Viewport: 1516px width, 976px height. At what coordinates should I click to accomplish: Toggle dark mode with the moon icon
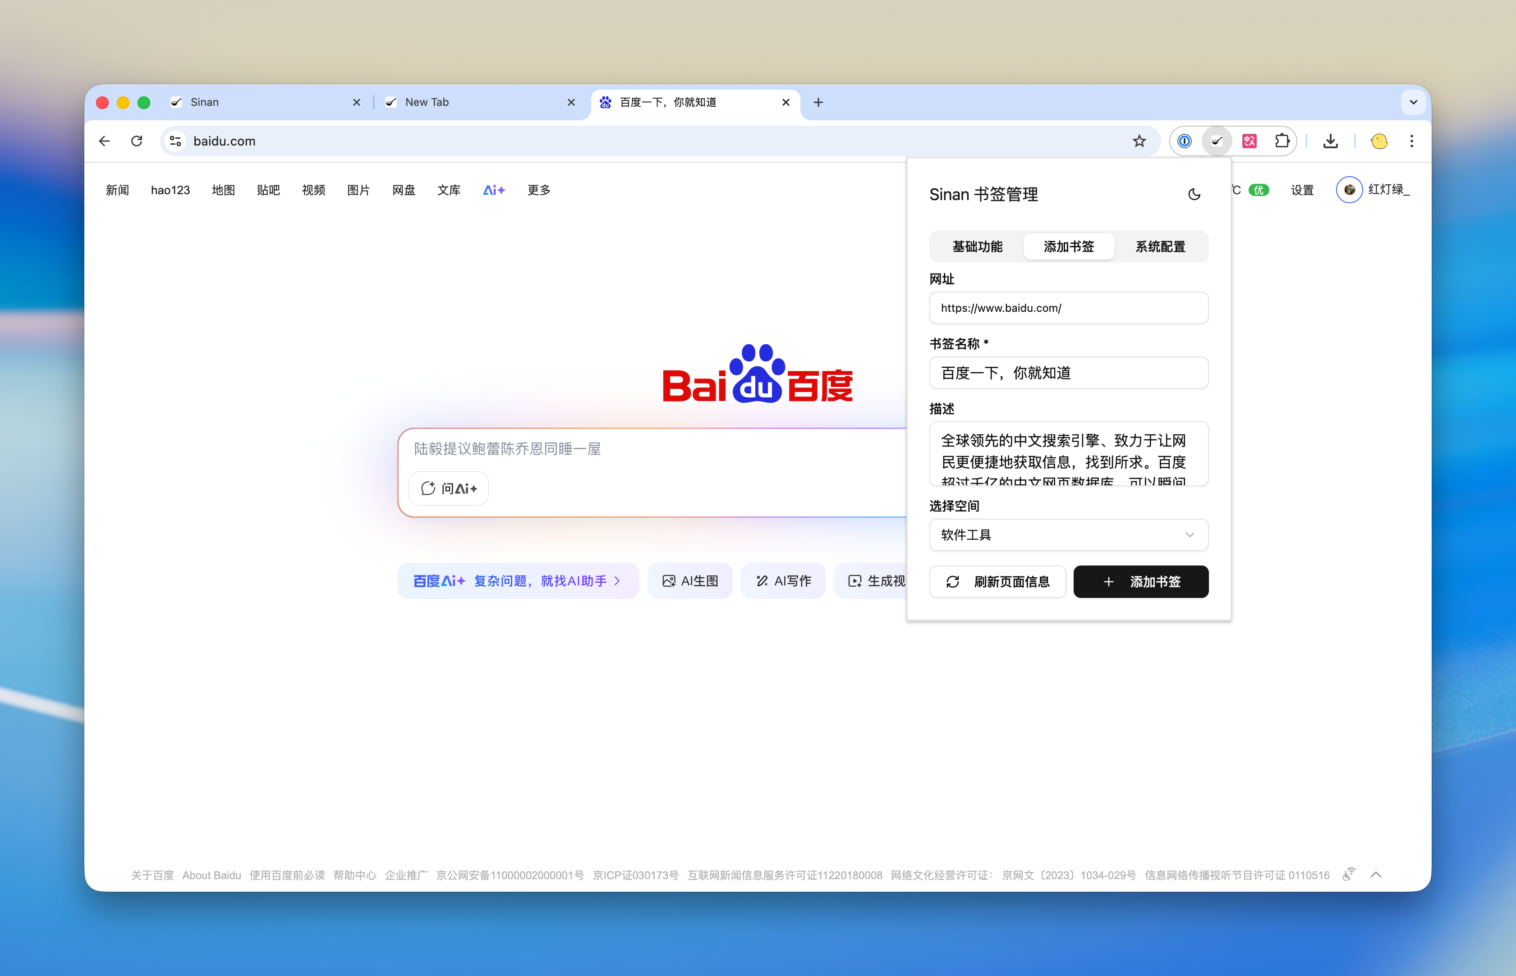pyautogui.click(x=1194, y=195)
